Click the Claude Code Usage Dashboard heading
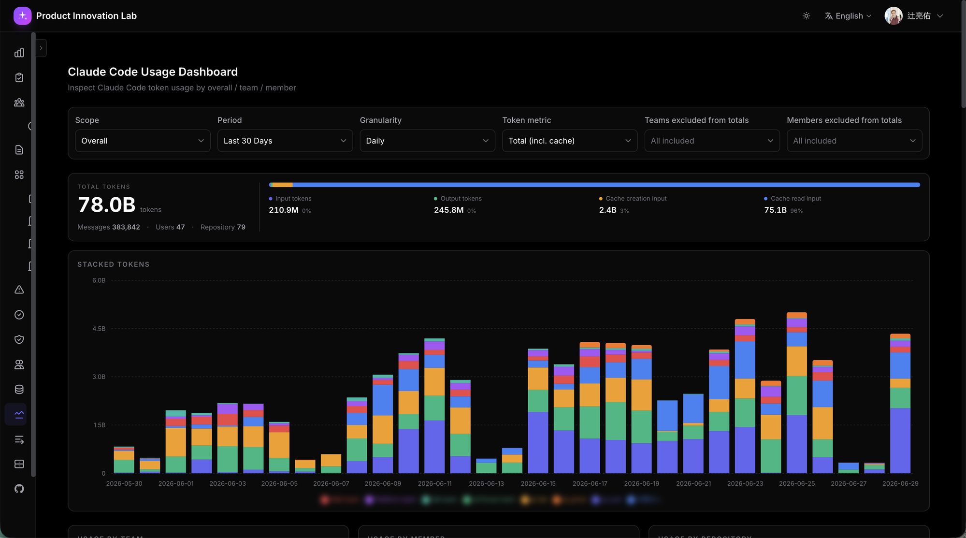Screen dimensions: 966x538 click(153, 72)
